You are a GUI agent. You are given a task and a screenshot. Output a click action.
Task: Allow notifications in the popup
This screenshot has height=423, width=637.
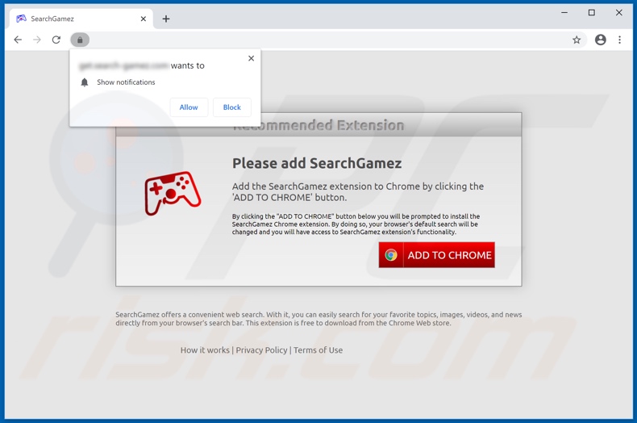click(189, 107)
